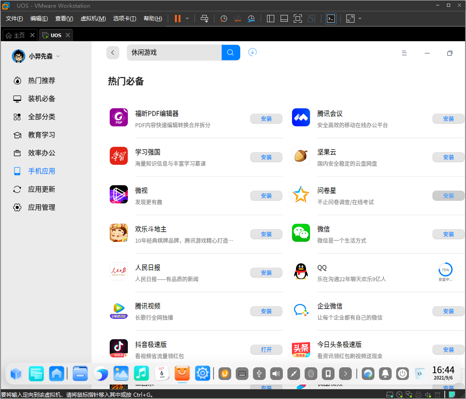Open the download manager arrow icon
The width and height of the screenshot is (466, 399).
(252, 52)
